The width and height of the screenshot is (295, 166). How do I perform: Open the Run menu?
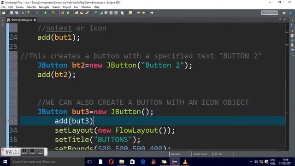(76, 7)
